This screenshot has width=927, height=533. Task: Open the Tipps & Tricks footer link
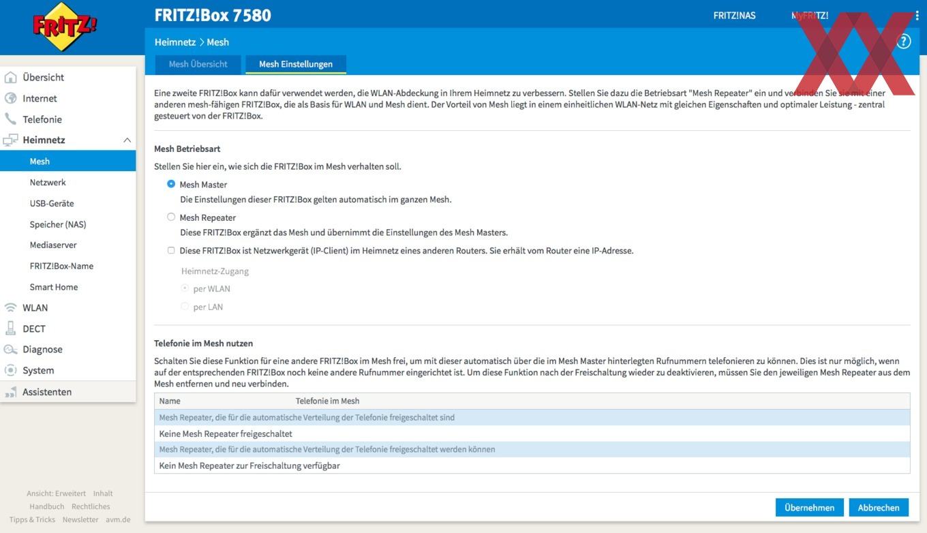coord(32,519)
